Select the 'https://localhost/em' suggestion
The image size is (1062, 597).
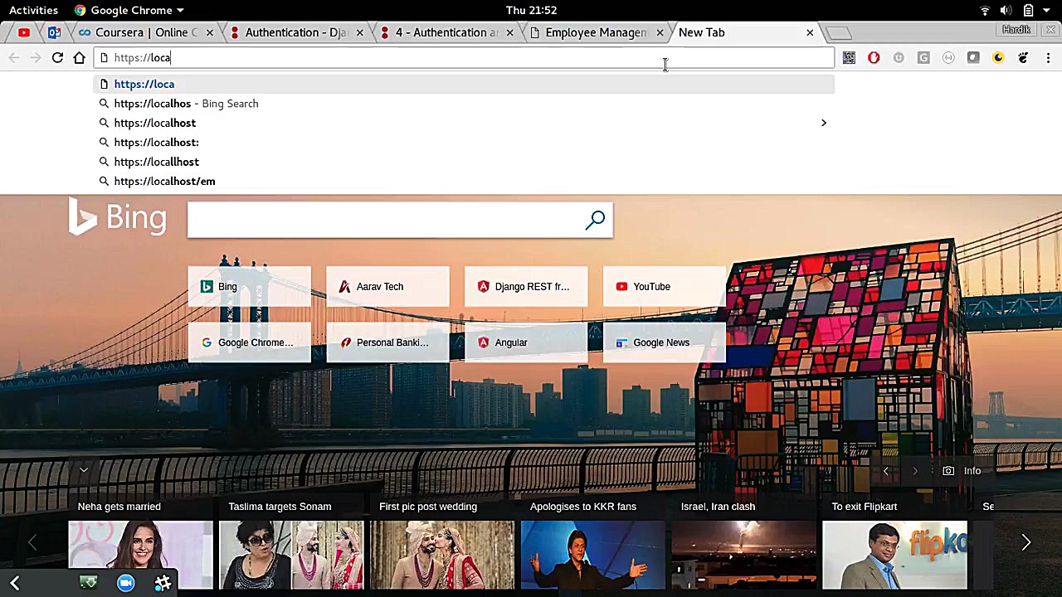click(465, 181)
